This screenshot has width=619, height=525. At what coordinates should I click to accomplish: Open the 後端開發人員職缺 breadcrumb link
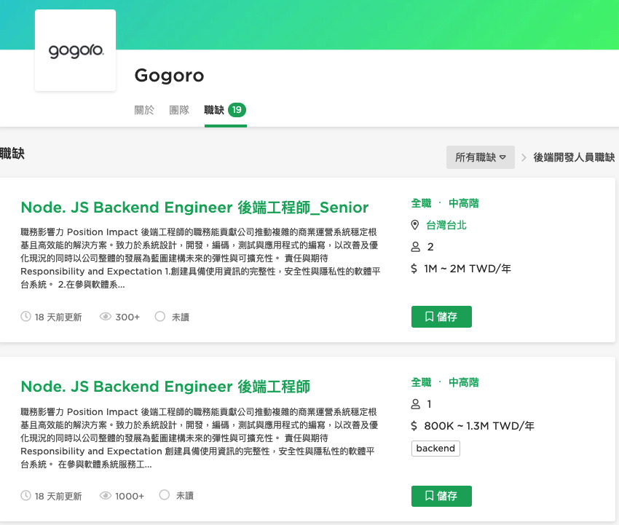(574, 157)
